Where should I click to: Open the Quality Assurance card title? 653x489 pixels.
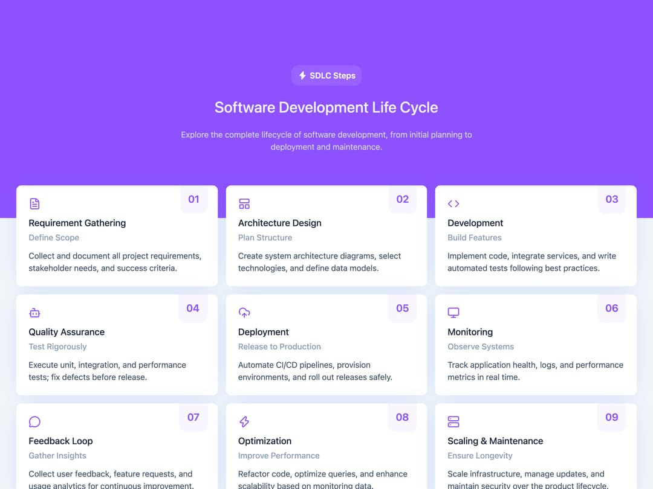(x=67, y=332)
